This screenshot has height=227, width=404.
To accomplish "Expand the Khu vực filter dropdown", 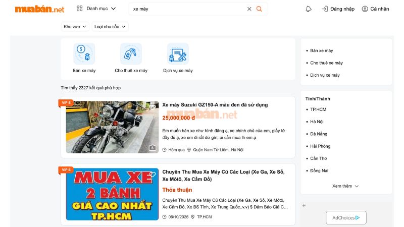I will 75,26.
